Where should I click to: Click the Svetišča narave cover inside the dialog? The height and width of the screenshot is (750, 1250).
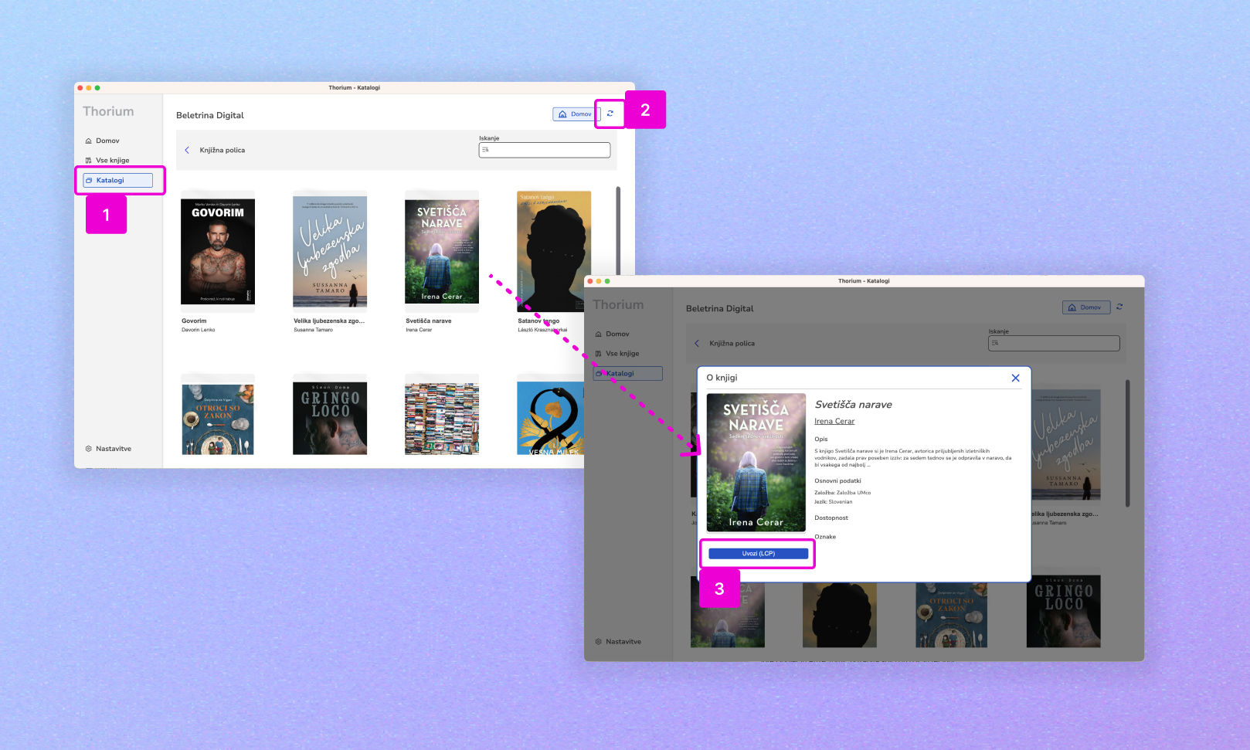click(756, 463)
